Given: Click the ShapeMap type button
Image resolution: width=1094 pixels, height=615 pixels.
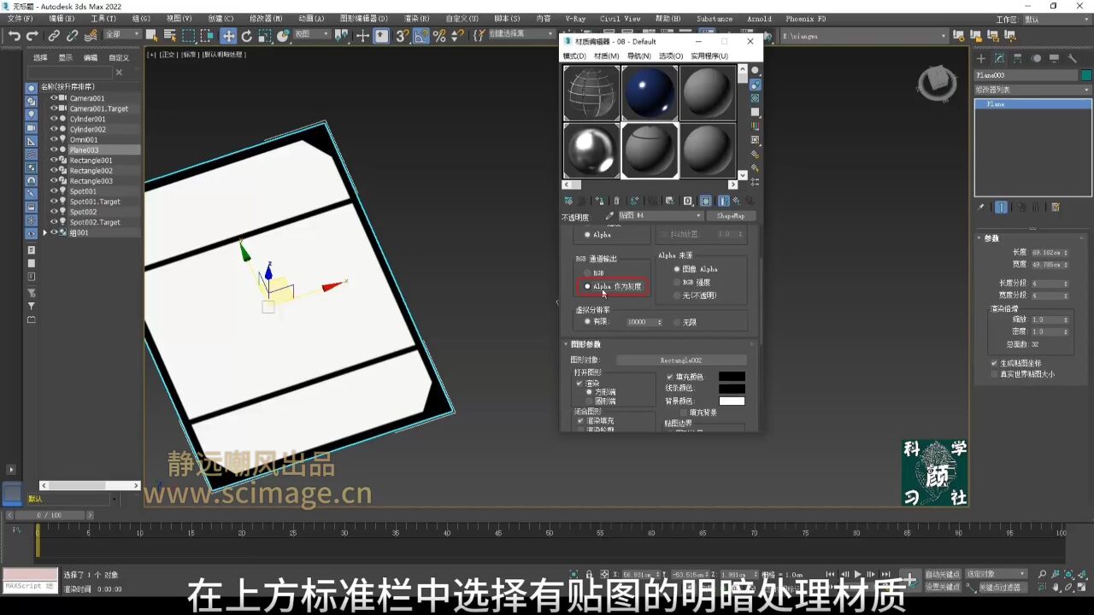Looking at the screenshot, I should 731,216.
